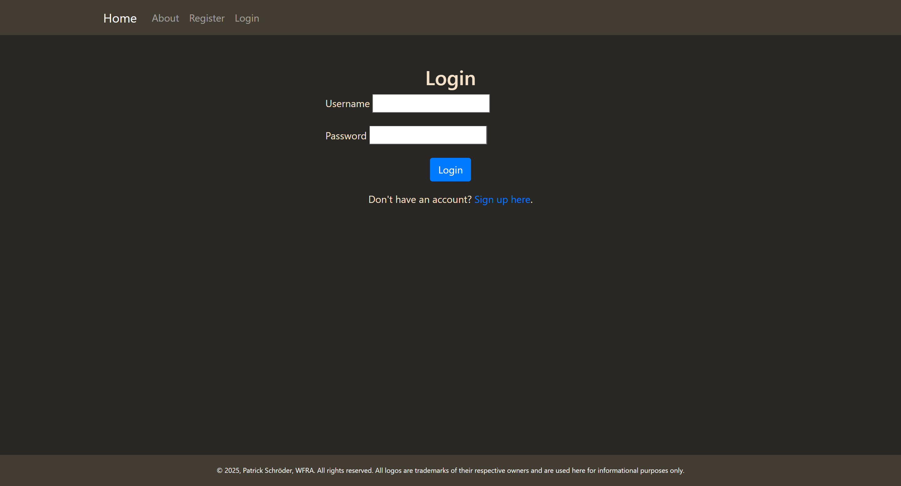Open the Home link in navbar
The width and height of the screenshot is (901, 486).
120,18
